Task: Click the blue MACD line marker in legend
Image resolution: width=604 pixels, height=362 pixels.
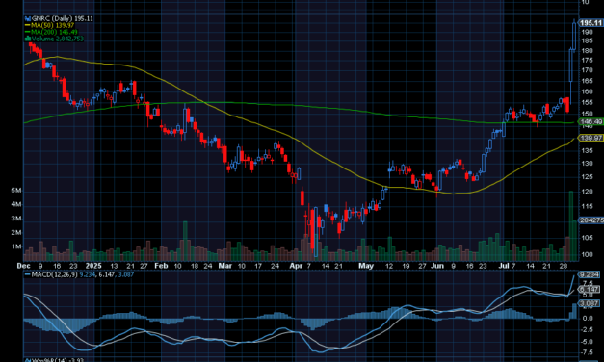Action: click(28, 274)
